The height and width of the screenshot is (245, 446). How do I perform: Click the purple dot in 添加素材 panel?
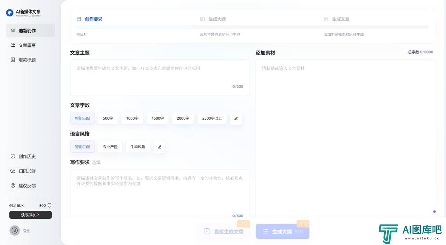point(435,212)
